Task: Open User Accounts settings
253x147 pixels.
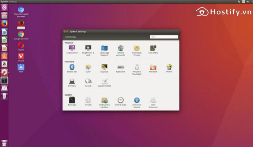Action: 153,103
